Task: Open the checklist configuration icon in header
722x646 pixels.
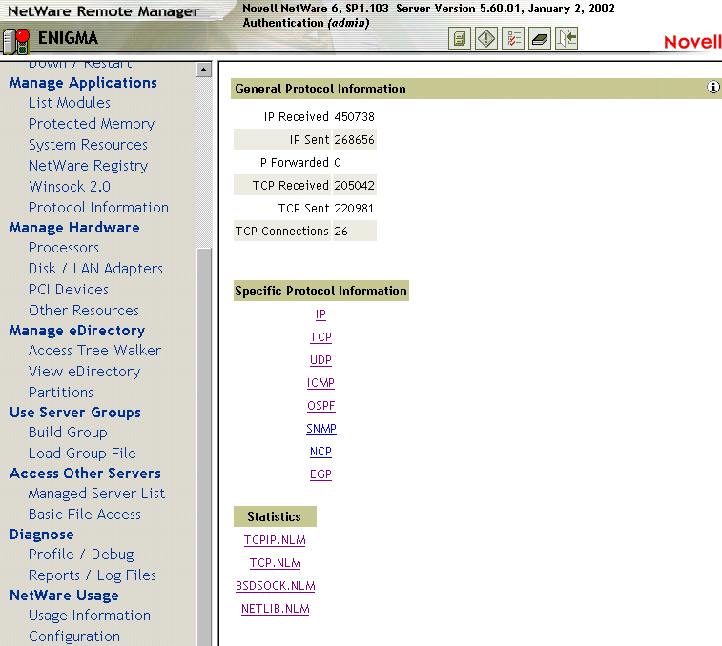Action: (x=513, y=39)
